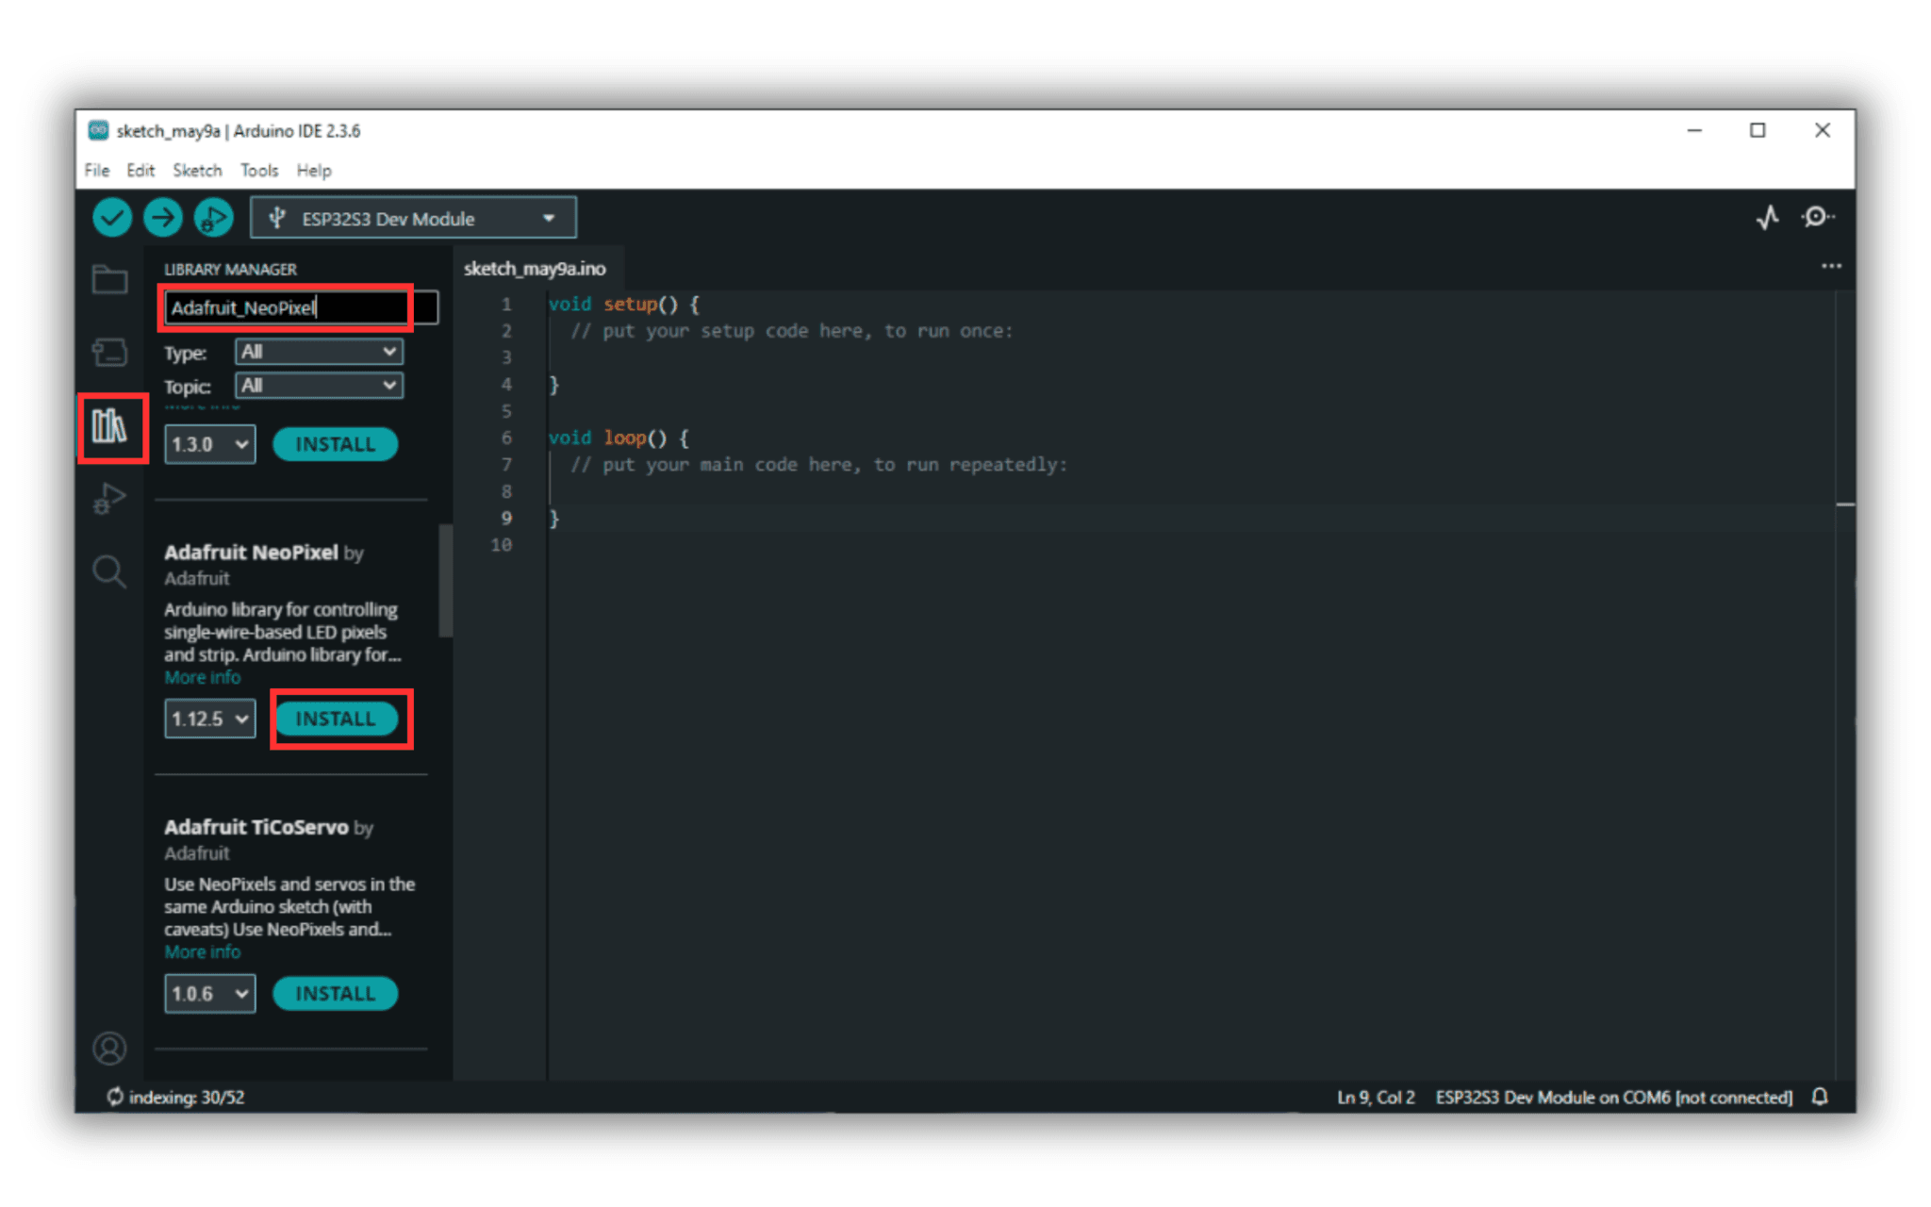This screenshot has height=1207, width=1931.
Task: Open the Debug panel sidebar icon
Action: 109,498
